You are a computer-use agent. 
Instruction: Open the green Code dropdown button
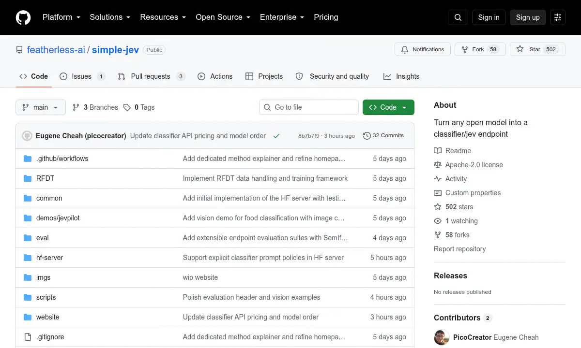(388, 107)
